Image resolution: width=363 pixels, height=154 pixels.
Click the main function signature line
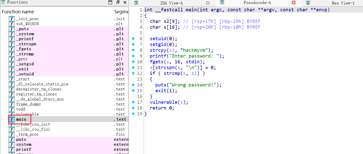(237, 10)
